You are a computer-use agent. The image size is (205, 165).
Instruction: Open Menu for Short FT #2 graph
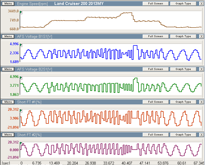coord(8,135)
